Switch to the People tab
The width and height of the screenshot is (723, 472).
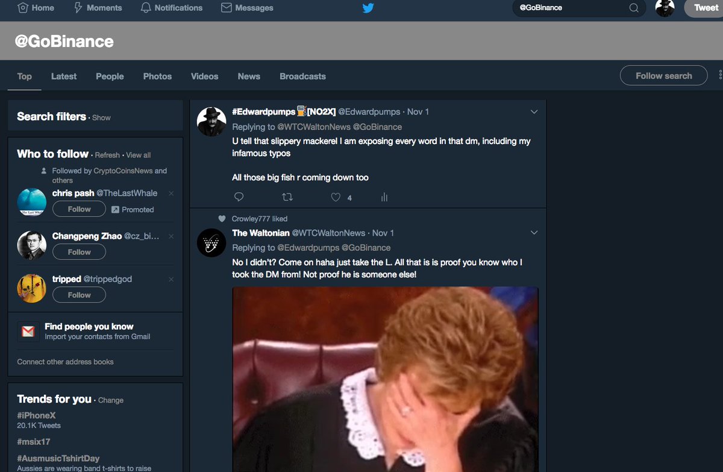click(110, 76)
